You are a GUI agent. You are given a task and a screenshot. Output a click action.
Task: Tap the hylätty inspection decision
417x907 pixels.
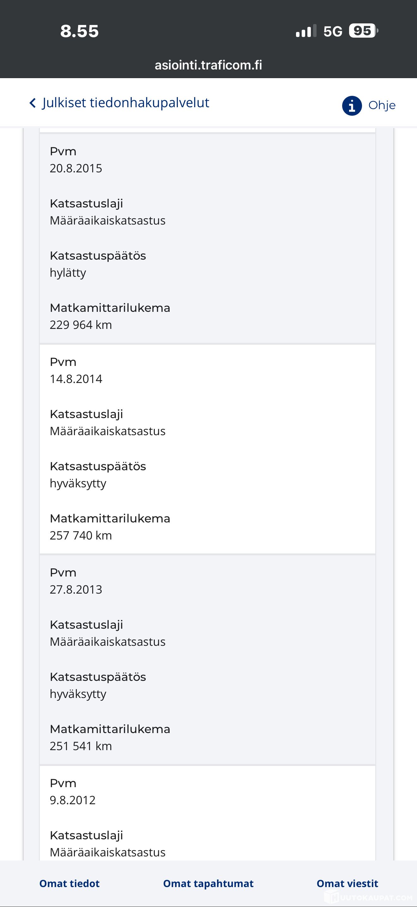pyautogui.click(x=68, y=273)
